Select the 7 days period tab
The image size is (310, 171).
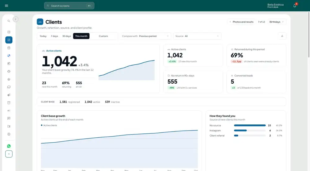[54, 36]
